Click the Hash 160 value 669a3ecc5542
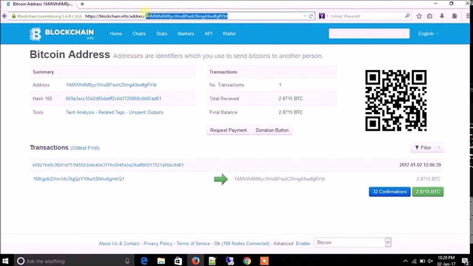473x266 pixels. click(113, 99)
